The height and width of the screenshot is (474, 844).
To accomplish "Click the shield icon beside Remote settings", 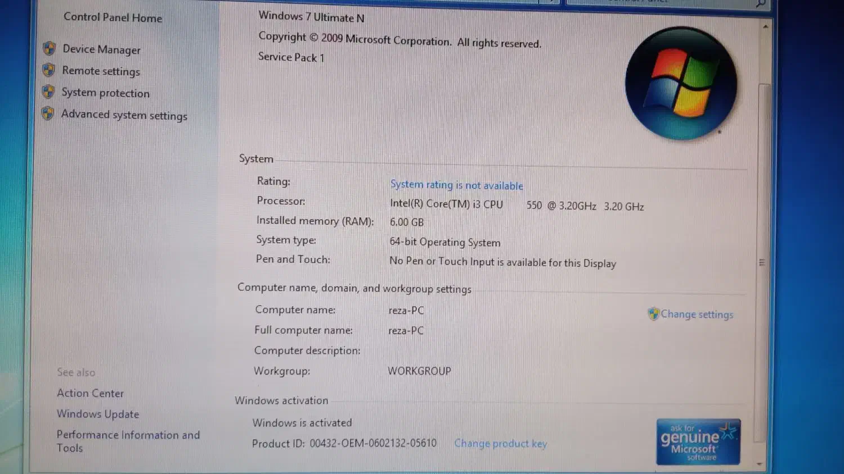I will pos(48,70).
